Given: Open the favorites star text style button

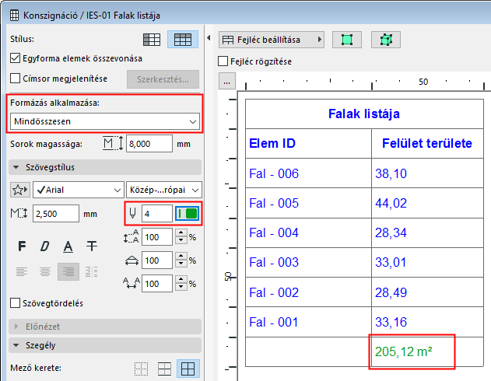Looking at the screenshot, I should pyautogui.click(x=20, y=190).
